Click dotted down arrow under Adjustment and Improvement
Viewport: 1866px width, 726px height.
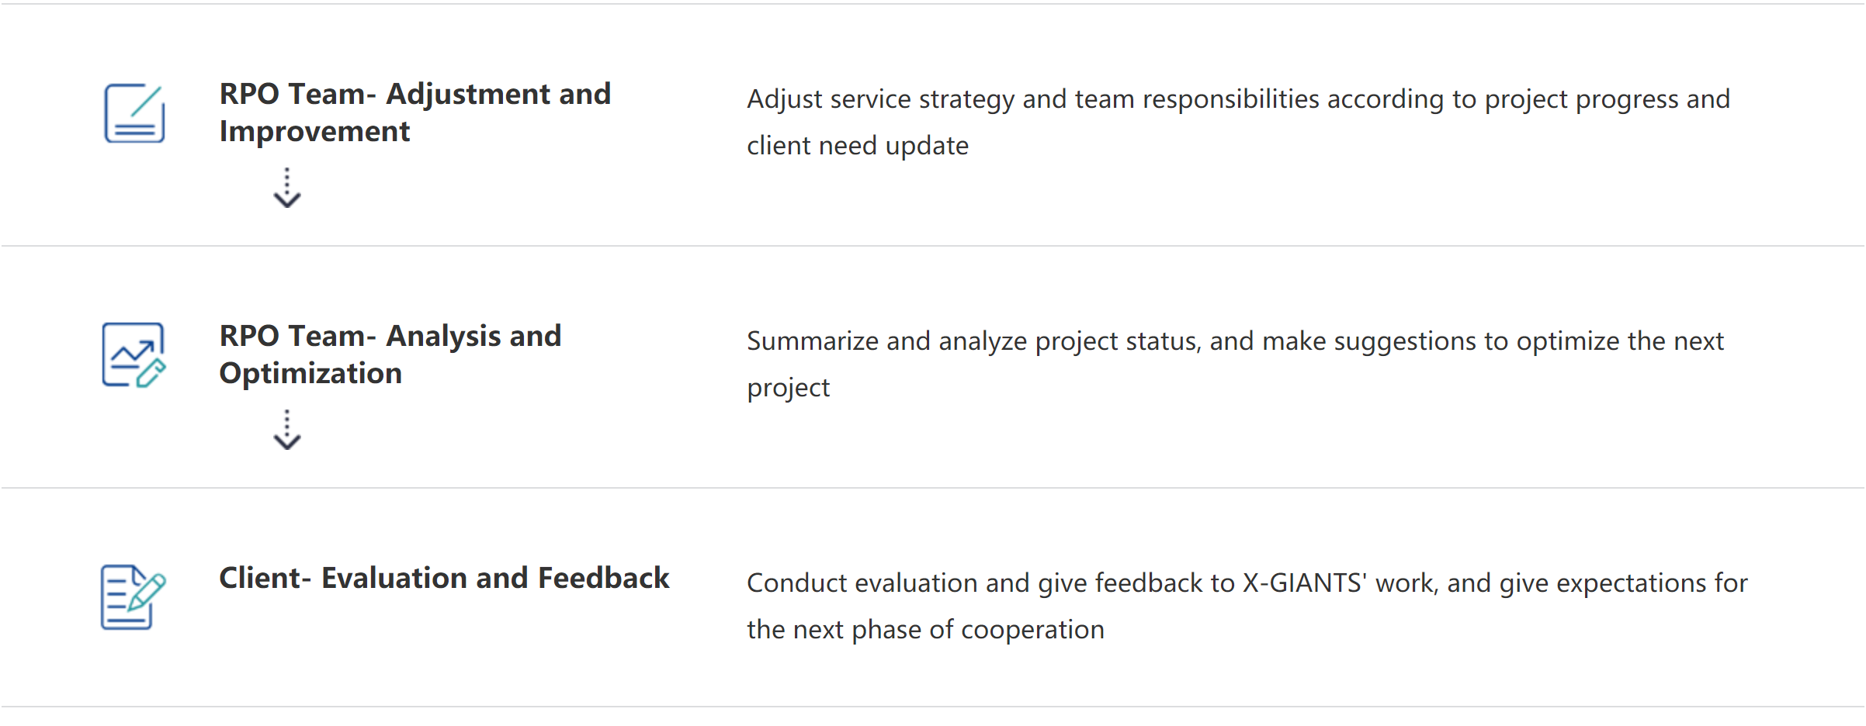(x=287, y=188)
